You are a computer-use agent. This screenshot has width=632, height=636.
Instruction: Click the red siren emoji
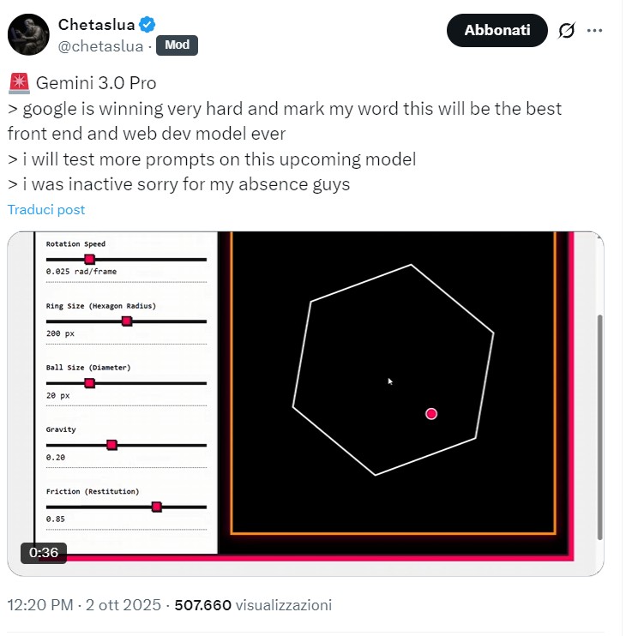point(19,84)
